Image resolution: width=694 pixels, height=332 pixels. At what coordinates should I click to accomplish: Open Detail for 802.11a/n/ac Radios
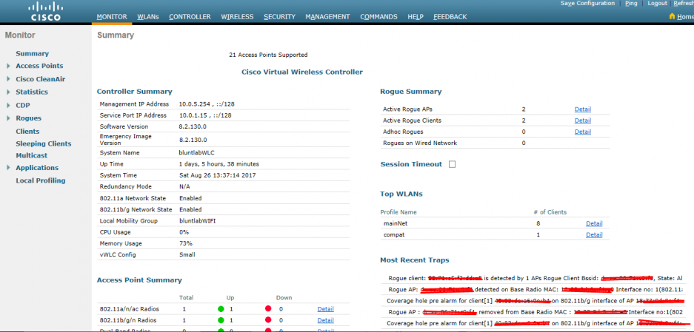pos(326,309)
